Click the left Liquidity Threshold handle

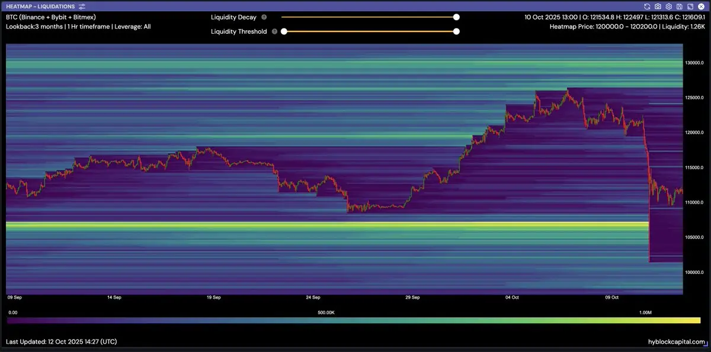coord(284,31)
